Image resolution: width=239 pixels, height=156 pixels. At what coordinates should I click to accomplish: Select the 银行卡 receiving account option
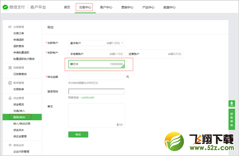pyautogui.click(x=96, y=64)
